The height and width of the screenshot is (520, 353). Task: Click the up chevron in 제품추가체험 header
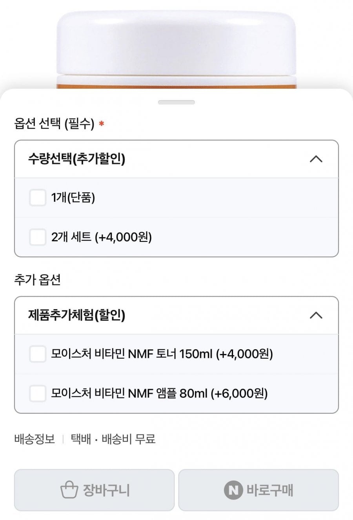[x=316, y=315]
